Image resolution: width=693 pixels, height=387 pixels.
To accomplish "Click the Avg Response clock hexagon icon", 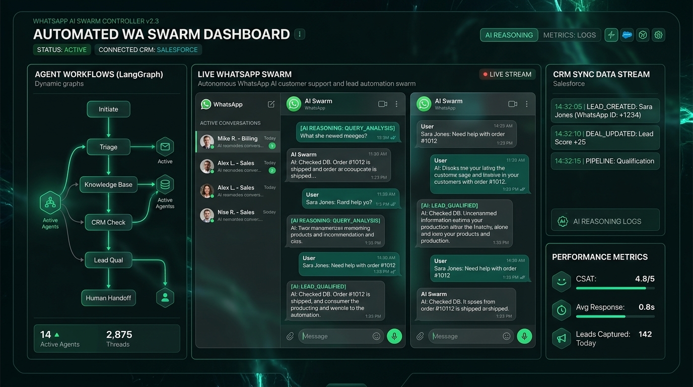I will 562,310.
